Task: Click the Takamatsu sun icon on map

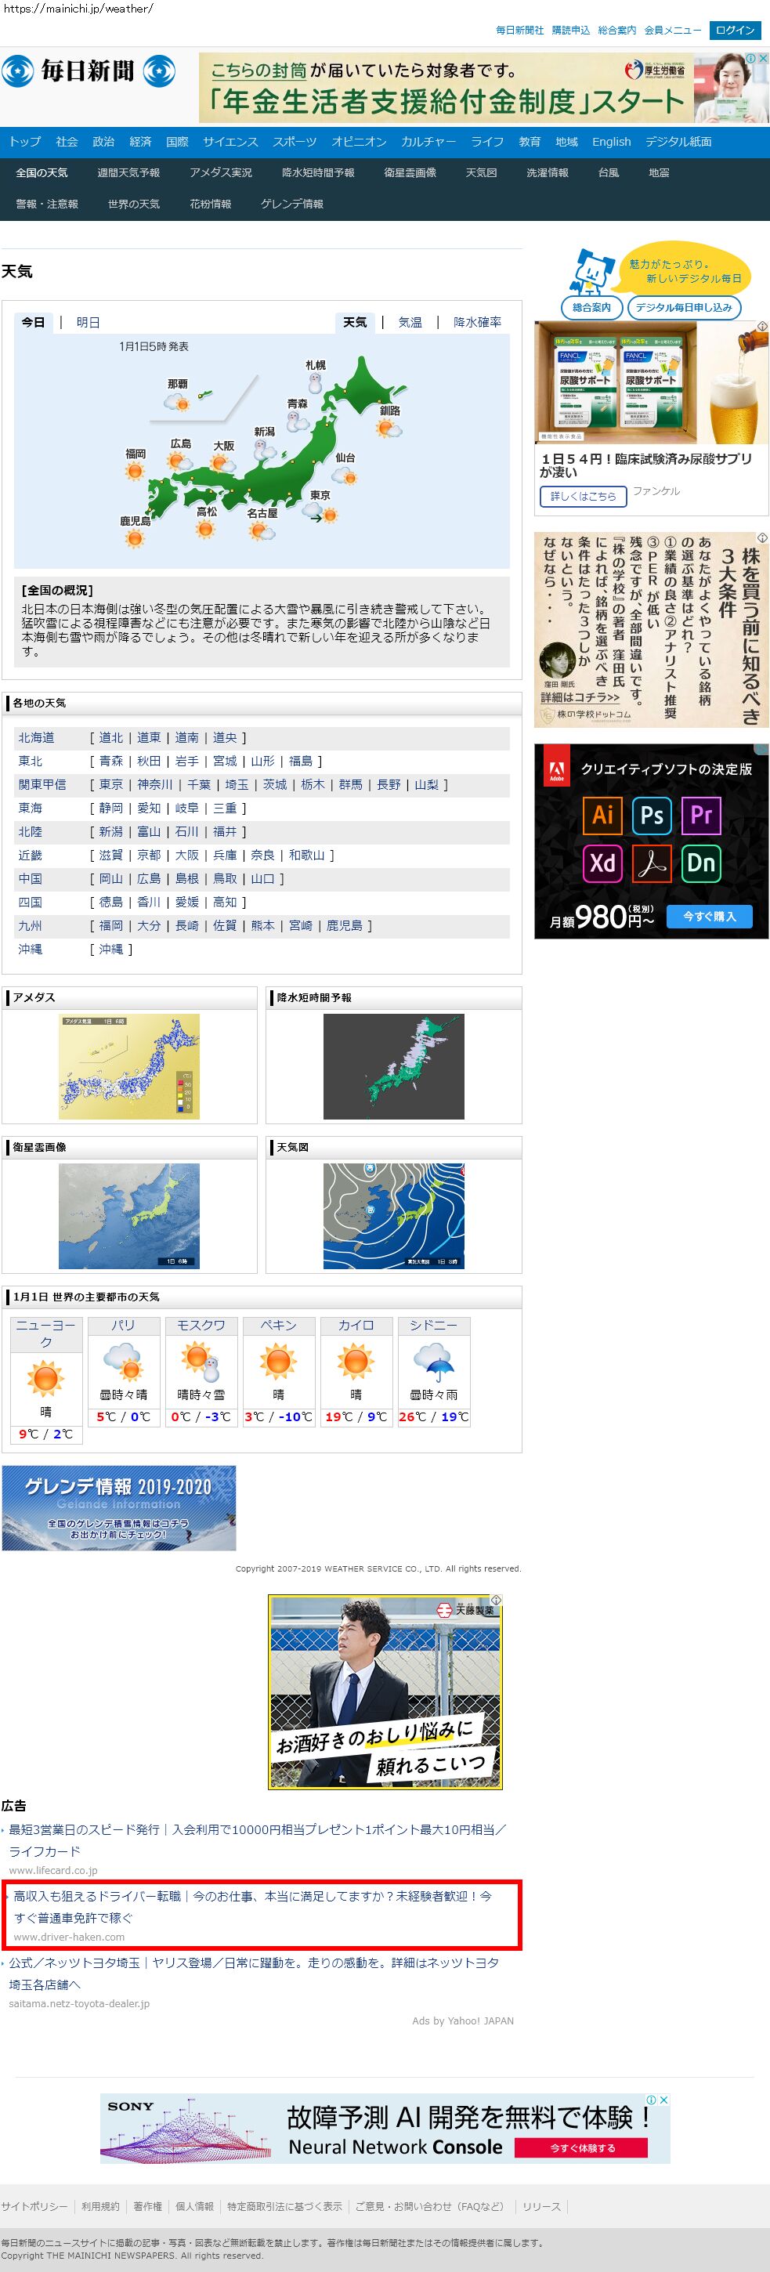Action: [205, 529]
